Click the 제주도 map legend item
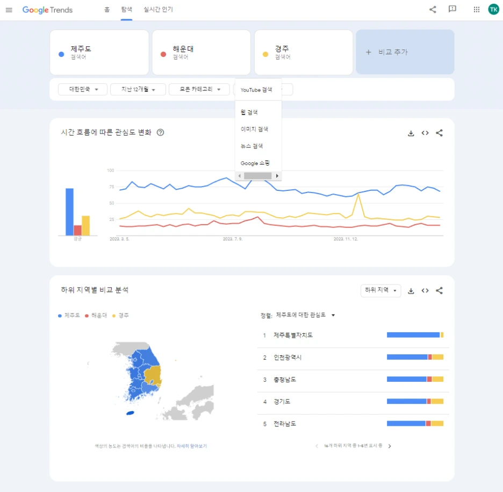 [x=69, y=316]
